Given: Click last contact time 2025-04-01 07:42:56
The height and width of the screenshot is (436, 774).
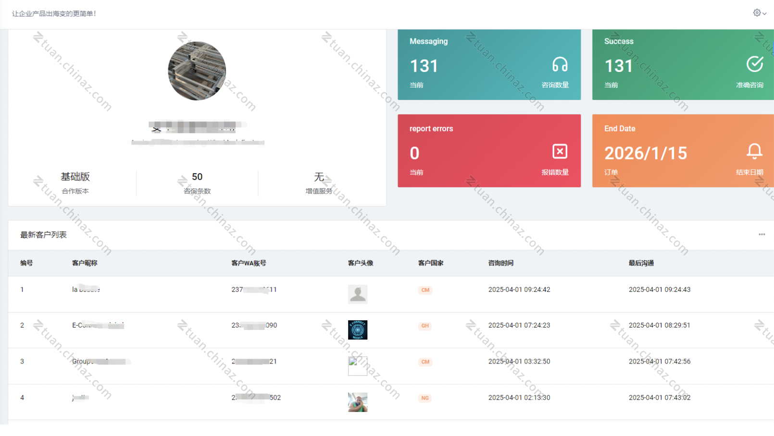Looking at the screenshot, I should coord(660,362).
